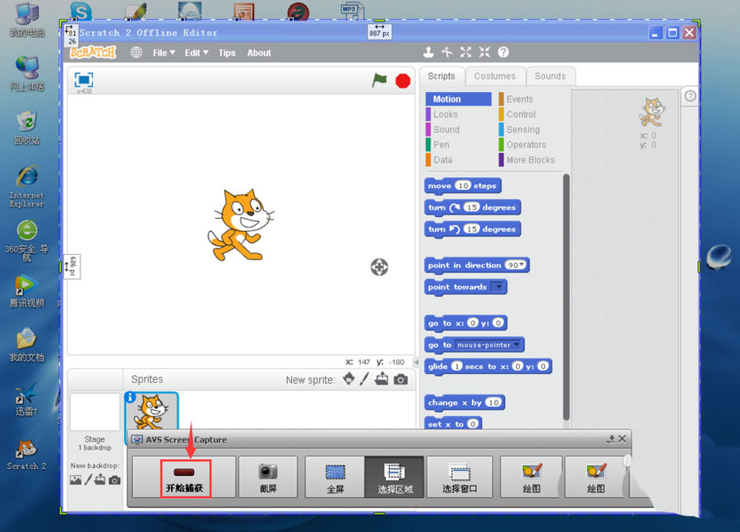Image resolution: width=740 pixels, height=532 pixels.
Task: Click the red stop sign button
Action: point(403,81)
